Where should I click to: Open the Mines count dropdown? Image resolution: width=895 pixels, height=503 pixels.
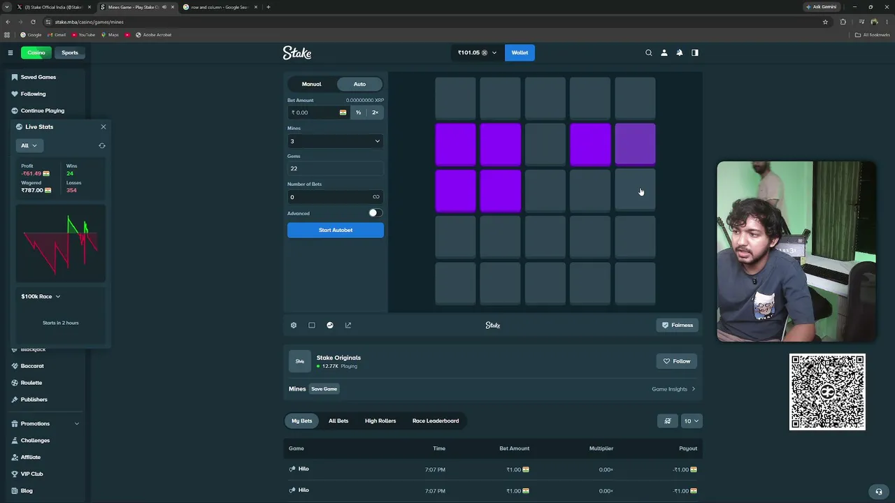click(x=335, y=141)
